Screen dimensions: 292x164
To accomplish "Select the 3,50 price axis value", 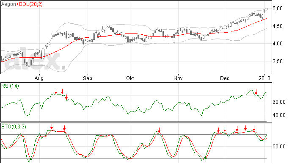I will [278, 61].
